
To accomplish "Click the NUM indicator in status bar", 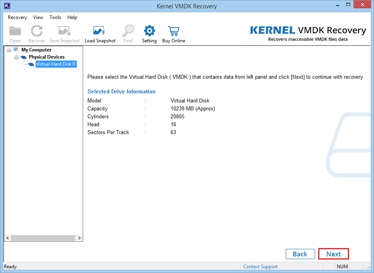I will pos(342,267).
